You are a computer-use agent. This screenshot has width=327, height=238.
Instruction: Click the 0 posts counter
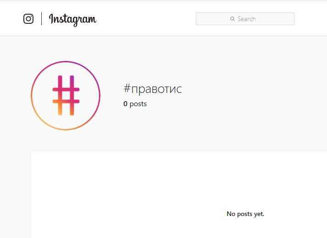point(135,103)
